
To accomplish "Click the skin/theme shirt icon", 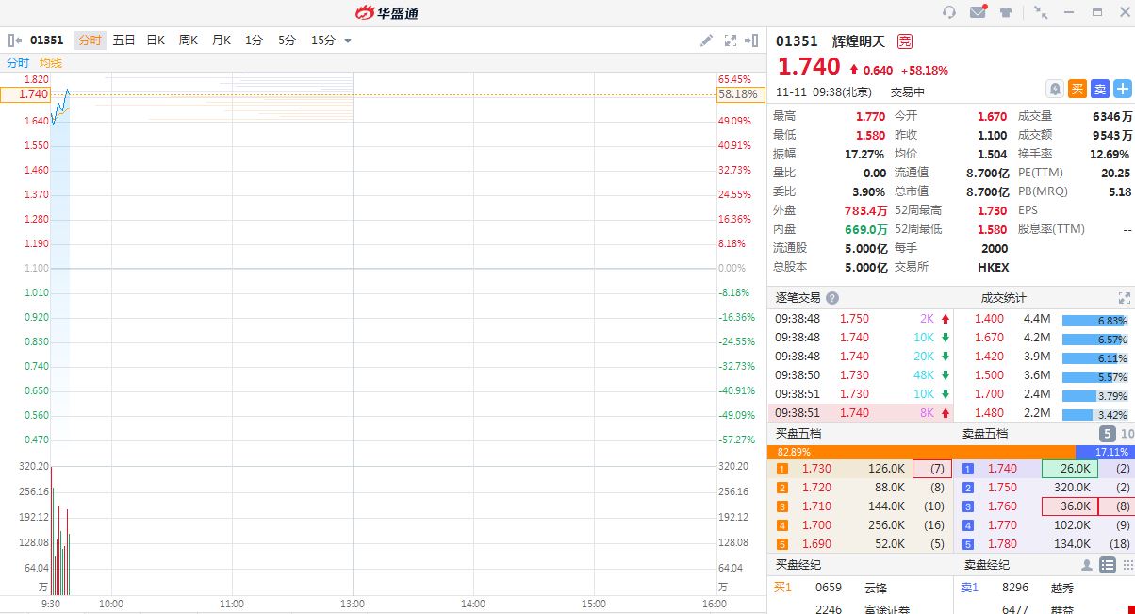I will pyautogui.click(x=1006, y=12).
